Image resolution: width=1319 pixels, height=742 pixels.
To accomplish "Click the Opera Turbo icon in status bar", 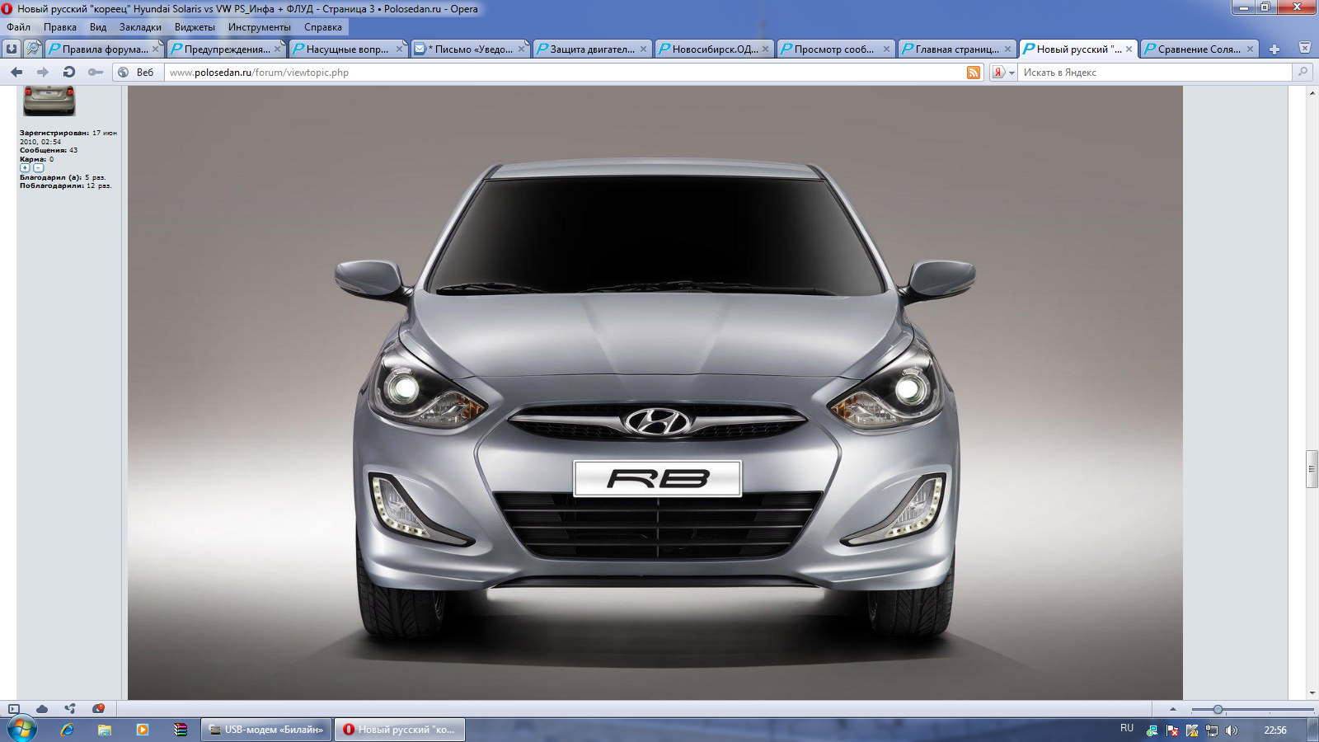I will tap(99, 709).
